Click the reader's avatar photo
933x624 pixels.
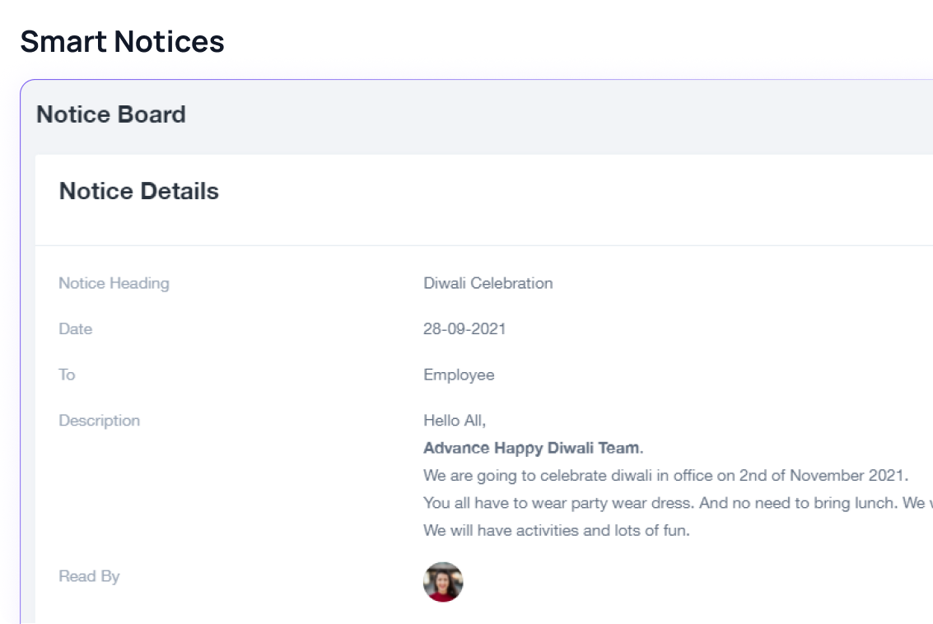pyautogui.click(x=443, y=582)
